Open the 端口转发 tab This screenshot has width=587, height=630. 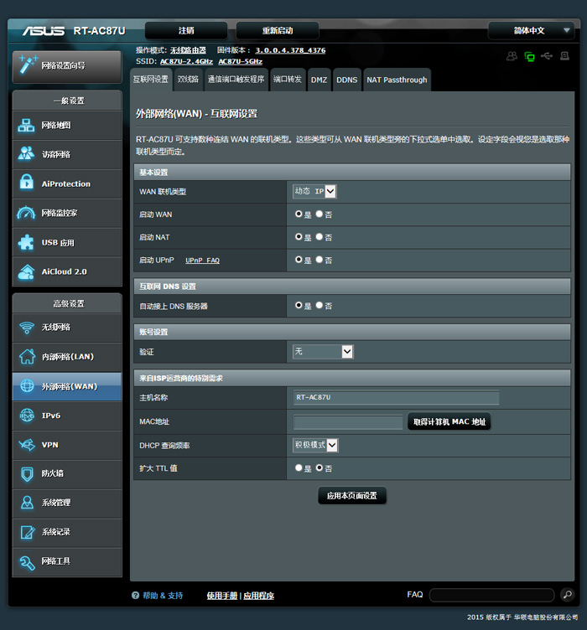(x=288, y=80)
